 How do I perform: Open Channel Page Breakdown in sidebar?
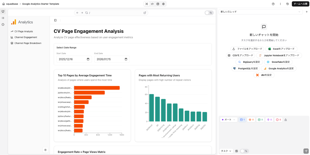pyautogui.click(x=28, y=43)
